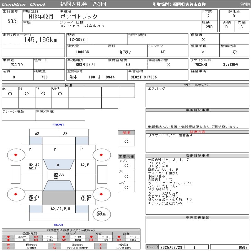Click the note ハンドルスレ（大）
Image resolution: width=251 pixels, height=251 pixels.
point(163,186)
